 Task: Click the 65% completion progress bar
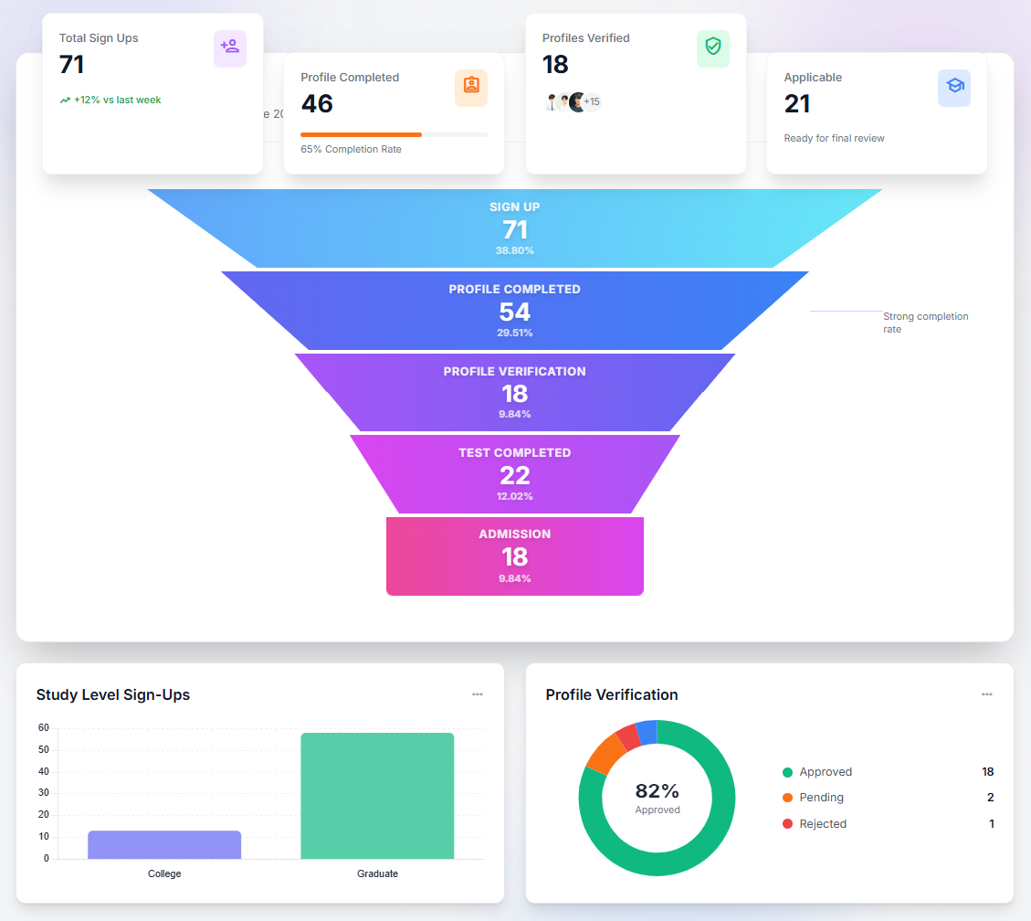tap(394, 134)
